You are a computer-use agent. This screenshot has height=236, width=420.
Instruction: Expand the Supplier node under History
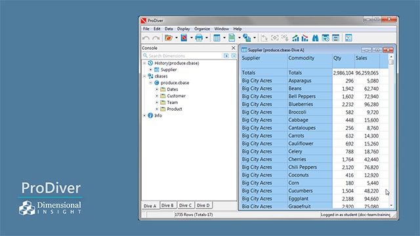(x=150, y=69)
